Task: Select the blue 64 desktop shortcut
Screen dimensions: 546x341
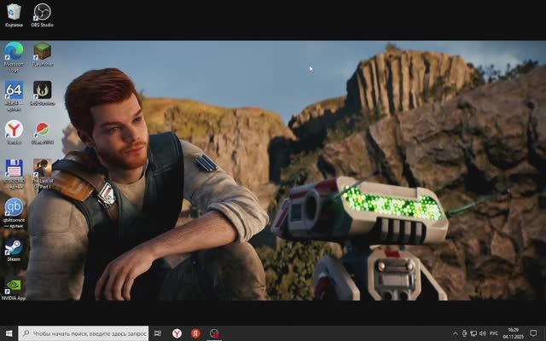Action: click(x=14, y=95)
